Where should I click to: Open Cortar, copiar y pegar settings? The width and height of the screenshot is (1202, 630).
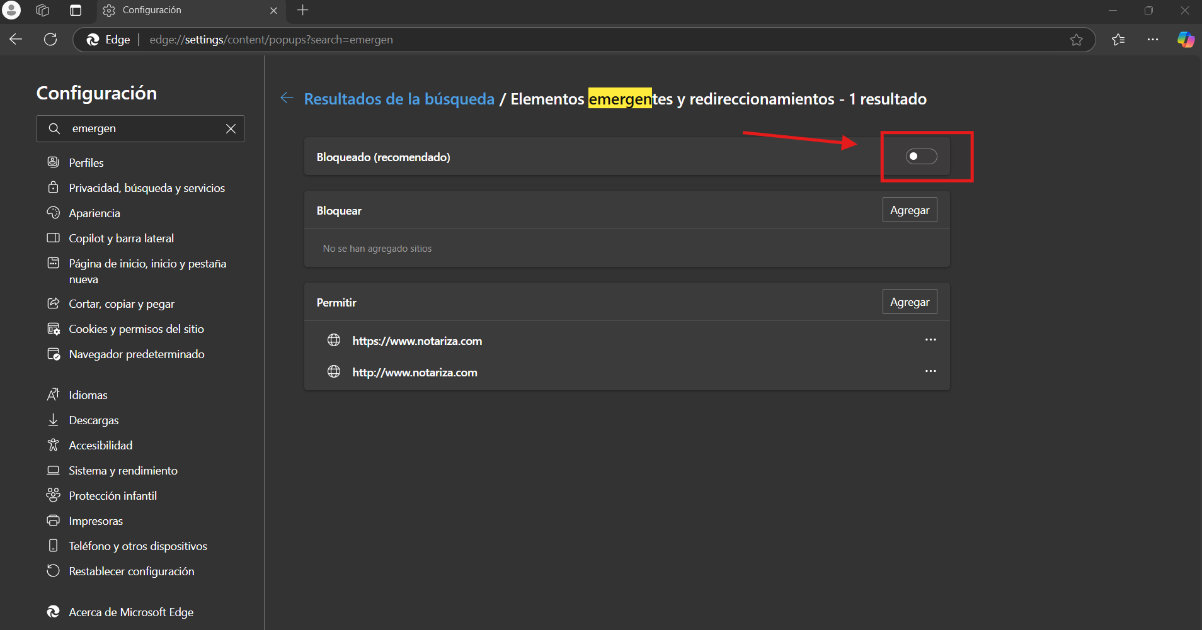pos(121,303)
